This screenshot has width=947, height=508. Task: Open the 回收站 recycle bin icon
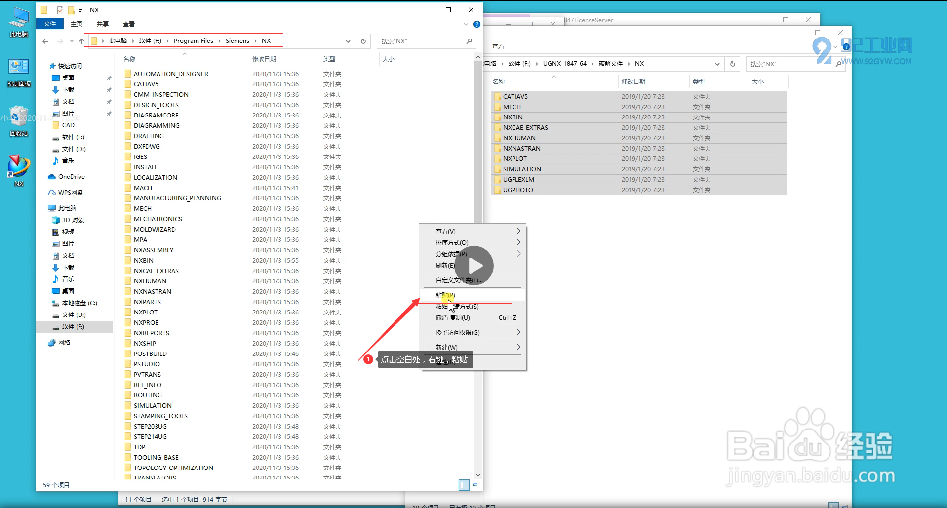19,121
